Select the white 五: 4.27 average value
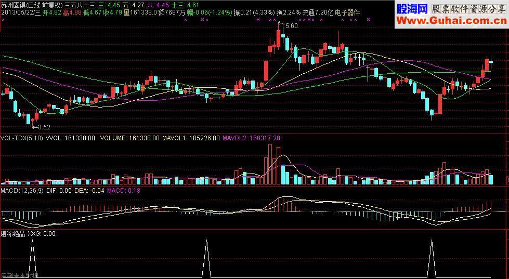Viewport: 509px width, 279px height. click(x=134, y=5)
